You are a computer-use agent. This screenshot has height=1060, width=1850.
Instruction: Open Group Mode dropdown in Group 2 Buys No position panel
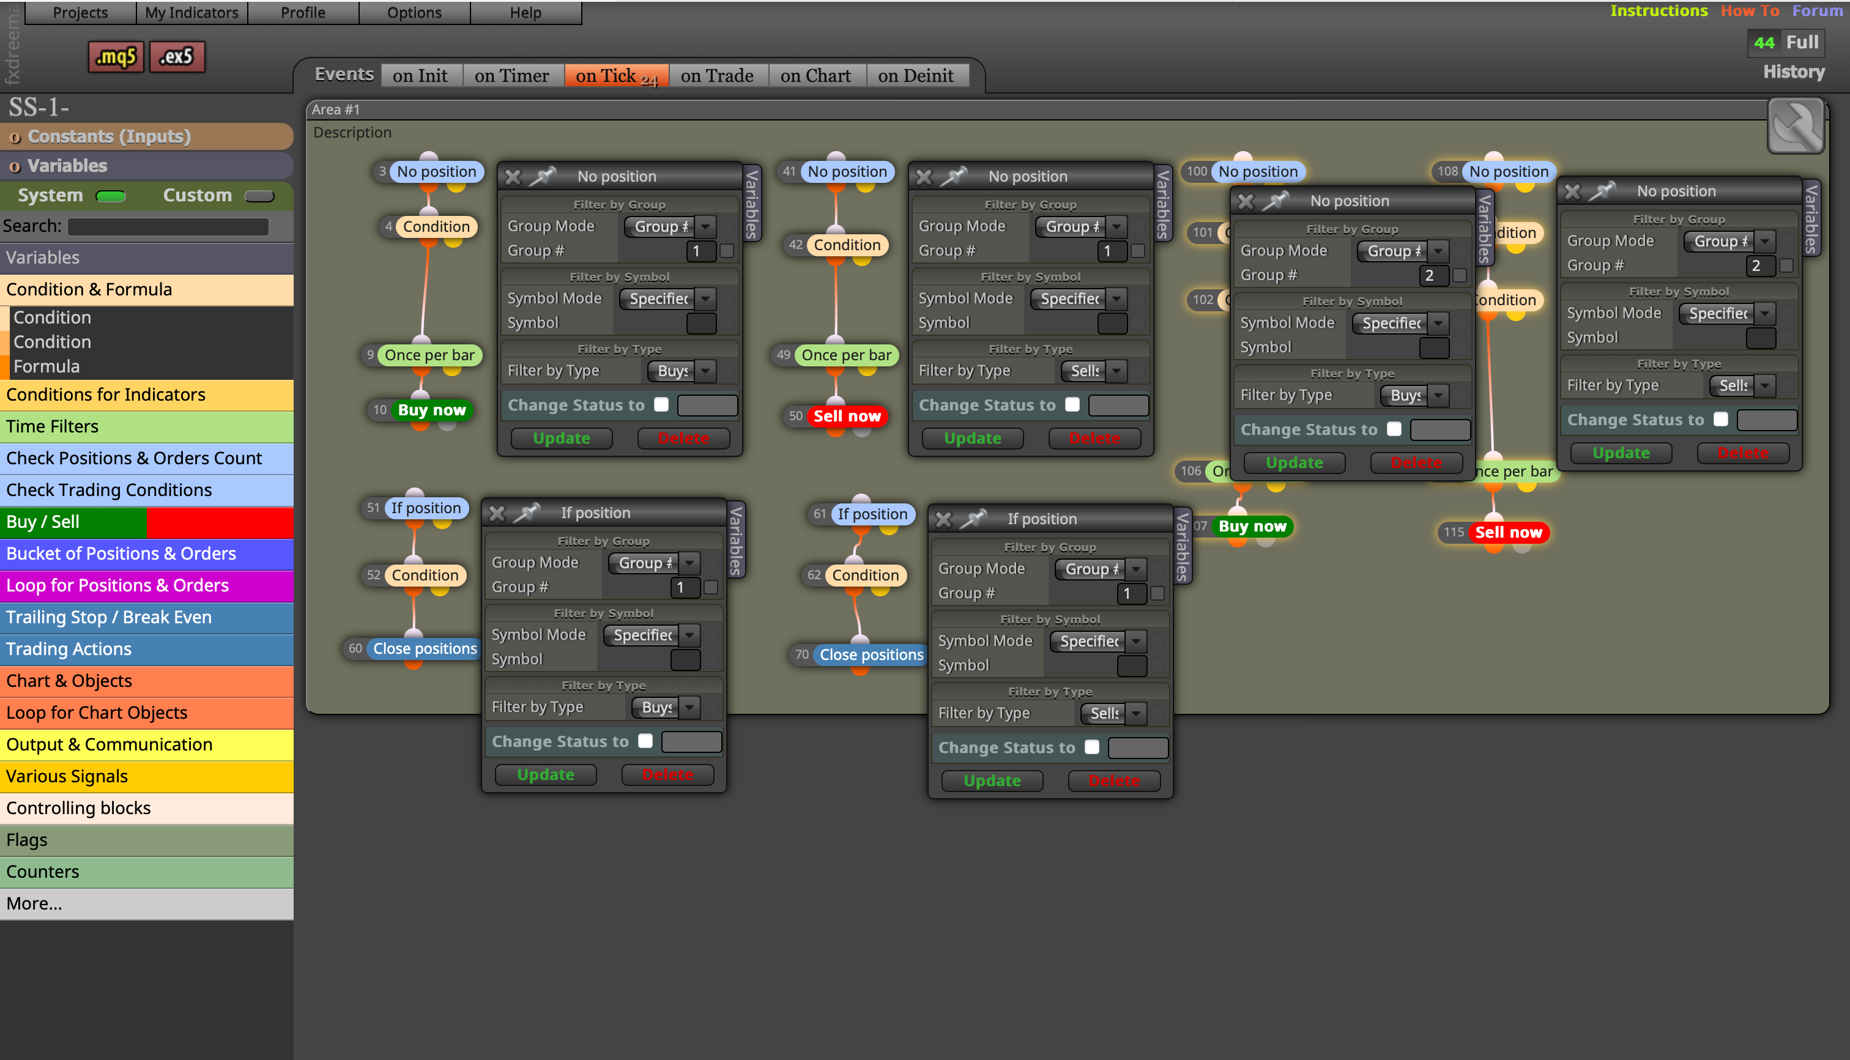point(1403,251)
